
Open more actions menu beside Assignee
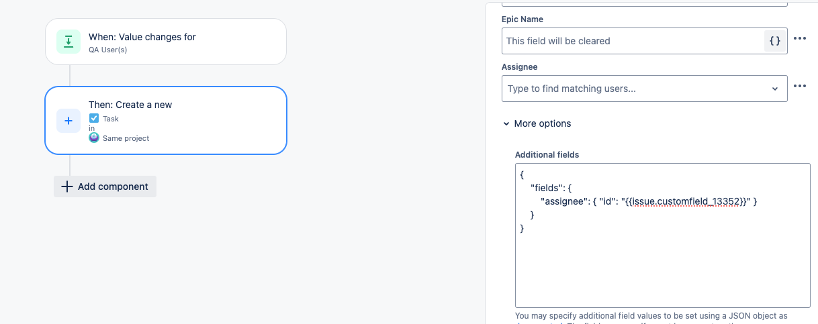(x=799, y=87)
